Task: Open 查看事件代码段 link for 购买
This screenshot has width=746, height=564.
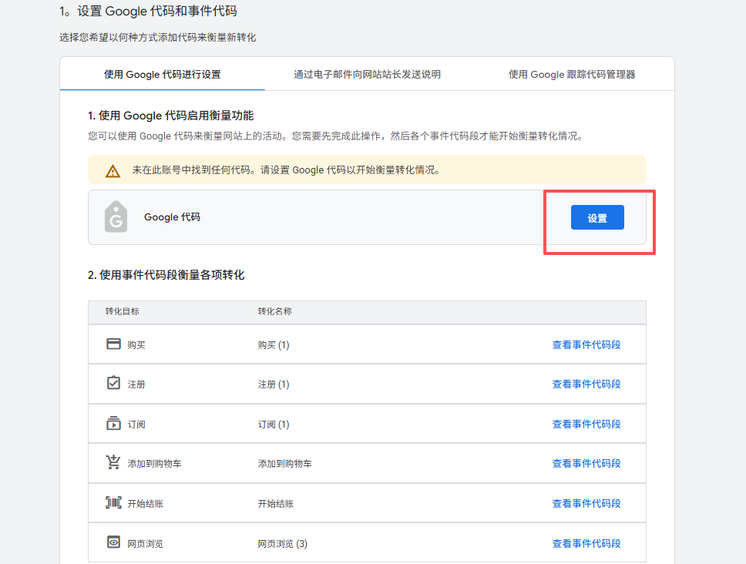Action: [586, 344]
